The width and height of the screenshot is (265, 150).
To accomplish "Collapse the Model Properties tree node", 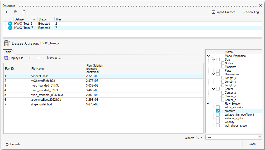I will (209, 56).
